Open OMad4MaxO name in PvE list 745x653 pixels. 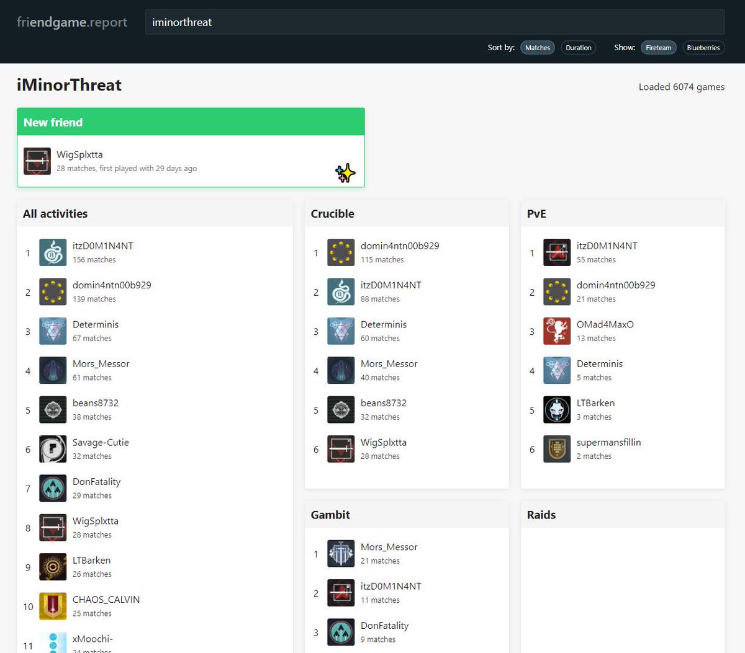pyautogui.click(x=605, y=324)
